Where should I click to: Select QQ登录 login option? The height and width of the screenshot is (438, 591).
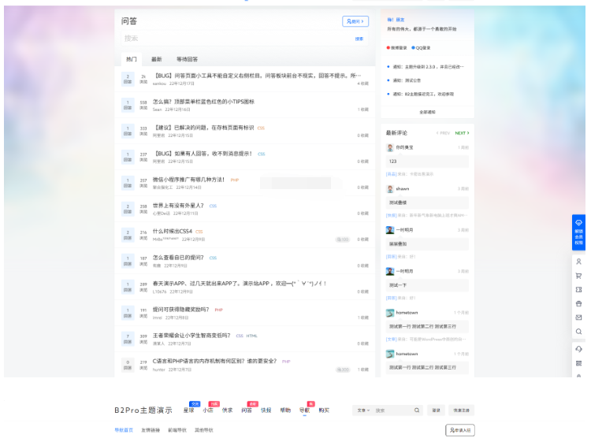click(x=422, y=48)
